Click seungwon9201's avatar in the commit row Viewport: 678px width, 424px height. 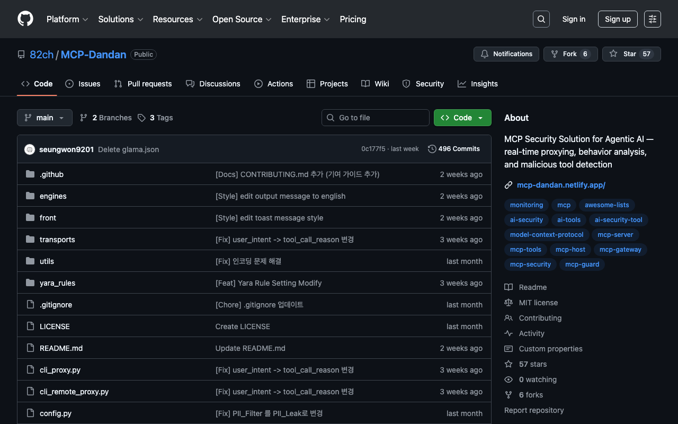pos(30,149)
